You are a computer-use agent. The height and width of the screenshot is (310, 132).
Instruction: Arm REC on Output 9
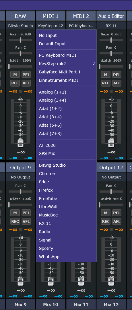click(15, 221)
